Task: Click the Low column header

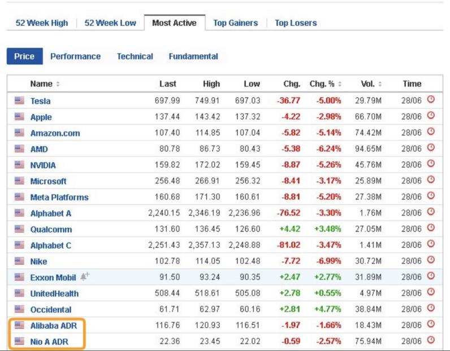Action: tap(252, 84)
